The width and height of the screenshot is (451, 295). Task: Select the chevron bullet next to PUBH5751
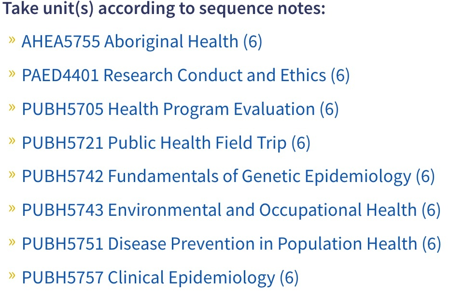(x=13, y=242)
